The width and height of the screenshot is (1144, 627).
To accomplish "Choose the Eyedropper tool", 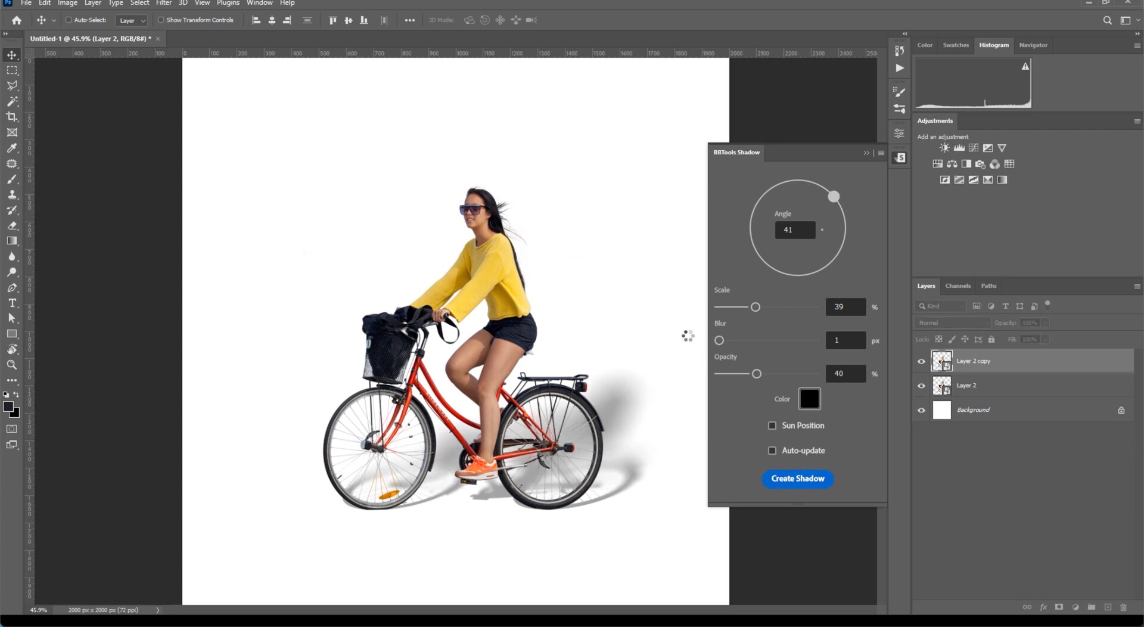I will (x=12, y=148).
